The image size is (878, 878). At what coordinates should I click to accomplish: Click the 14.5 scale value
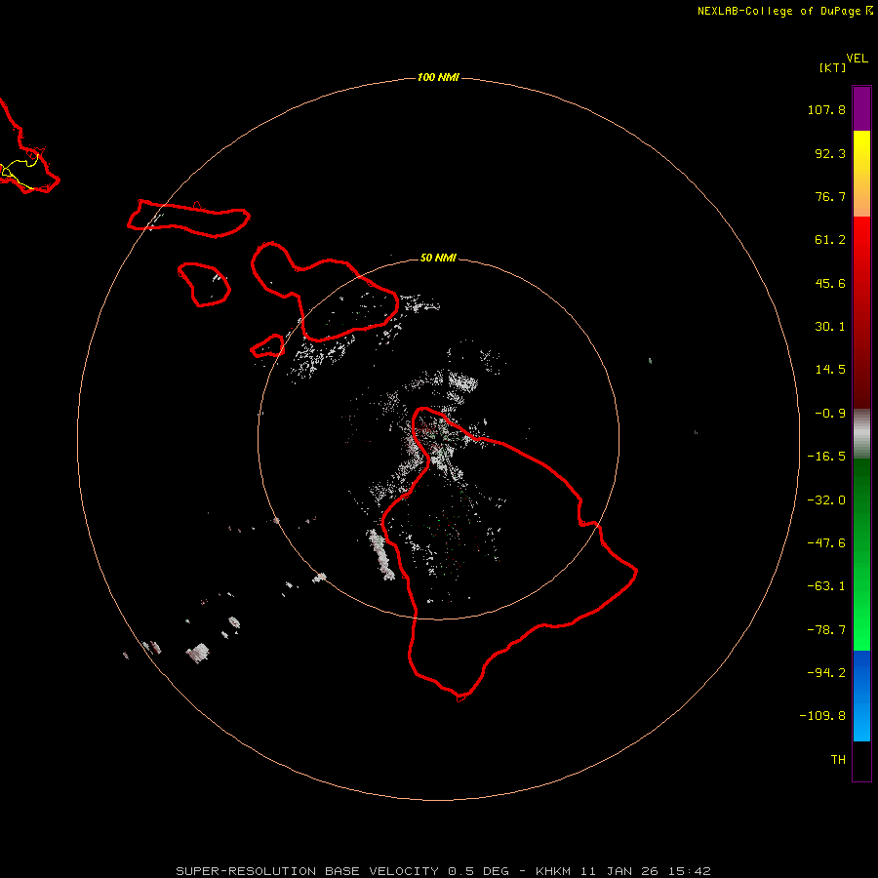pyautogui.click(x=830, y=370)
